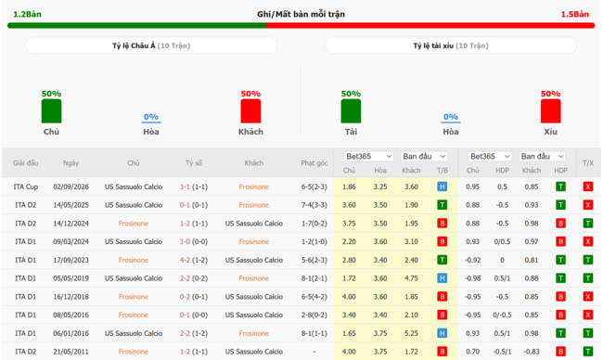Click the red Khách 50% bar

[250, 111]
